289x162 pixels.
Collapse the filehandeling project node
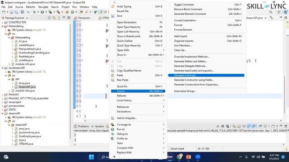tap(2, 26)
